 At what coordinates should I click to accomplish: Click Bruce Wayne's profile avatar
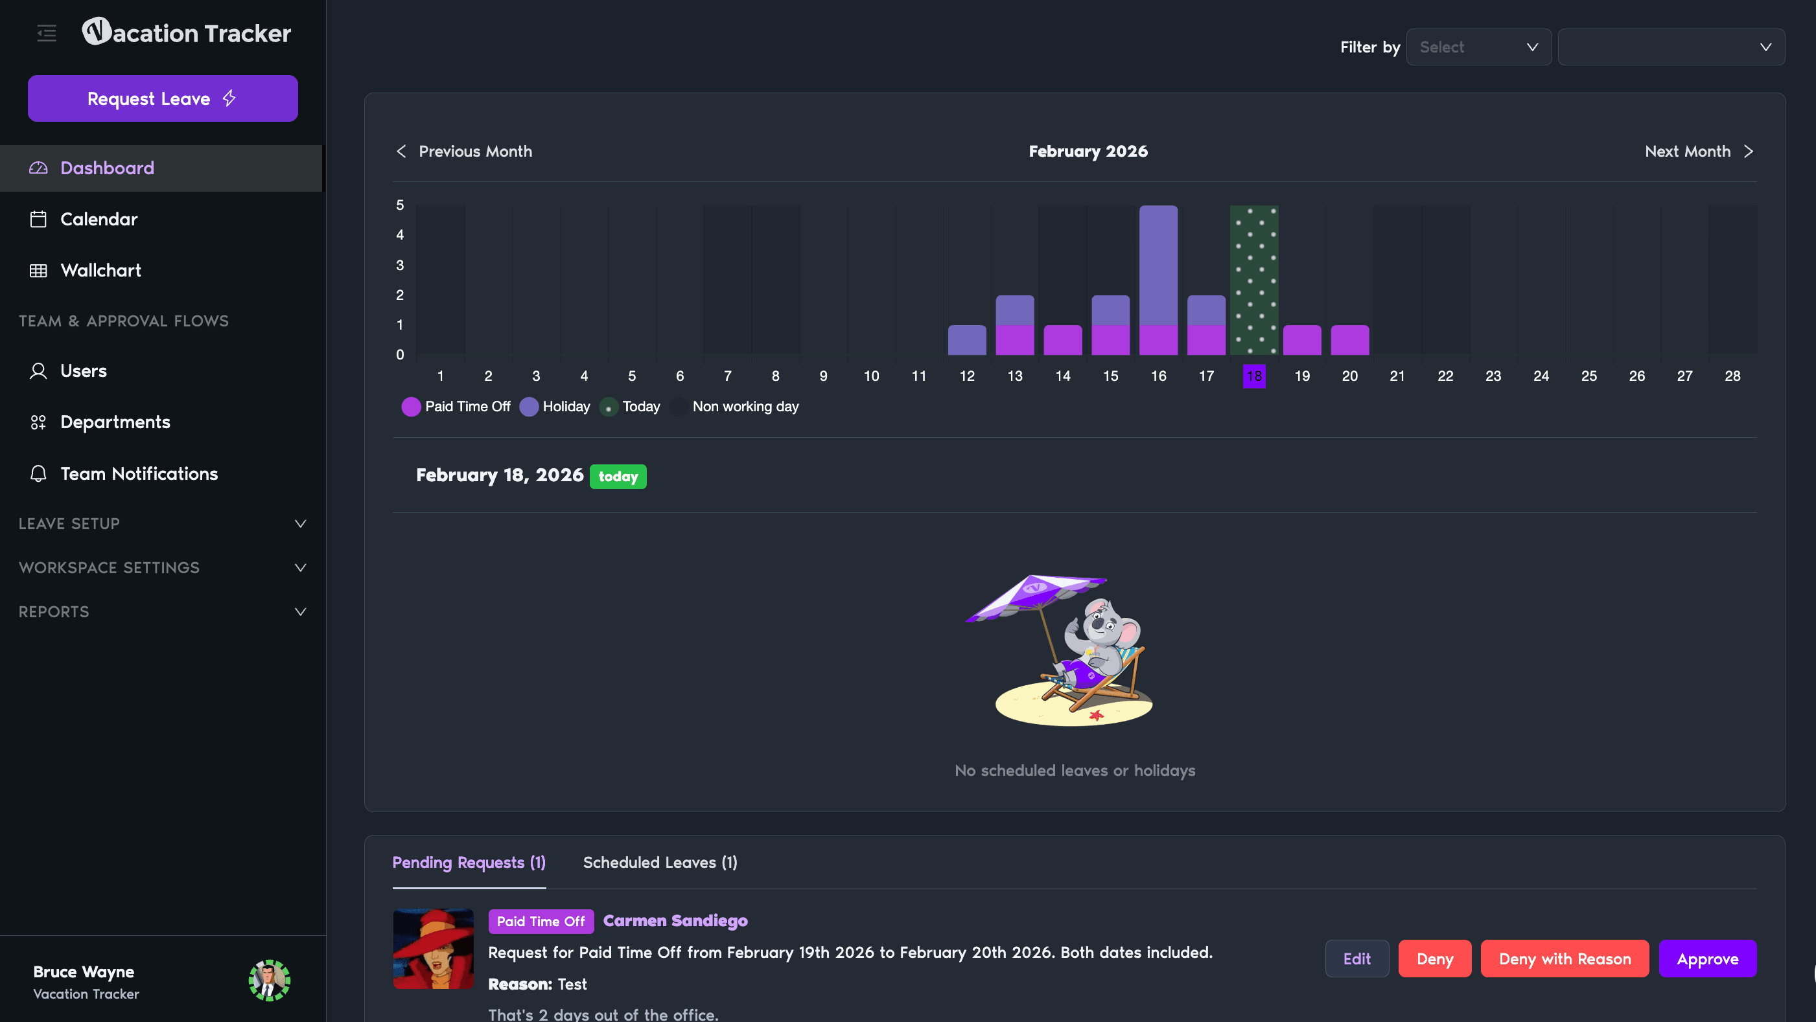click(270, 981)
